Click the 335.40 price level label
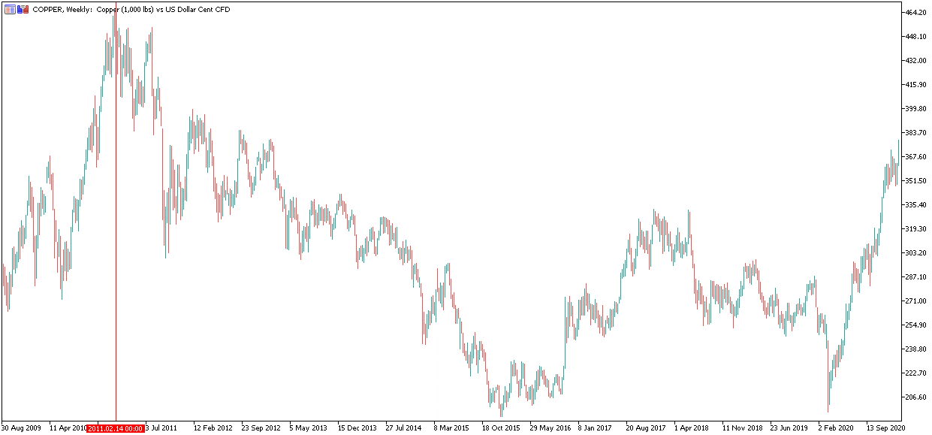Image resolution: width=932 pixels, height=435 pixels. (917, 205)
